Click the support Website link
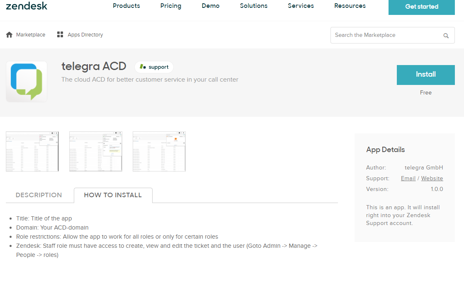This screenshot has height=283, width=464. [432, 178]
